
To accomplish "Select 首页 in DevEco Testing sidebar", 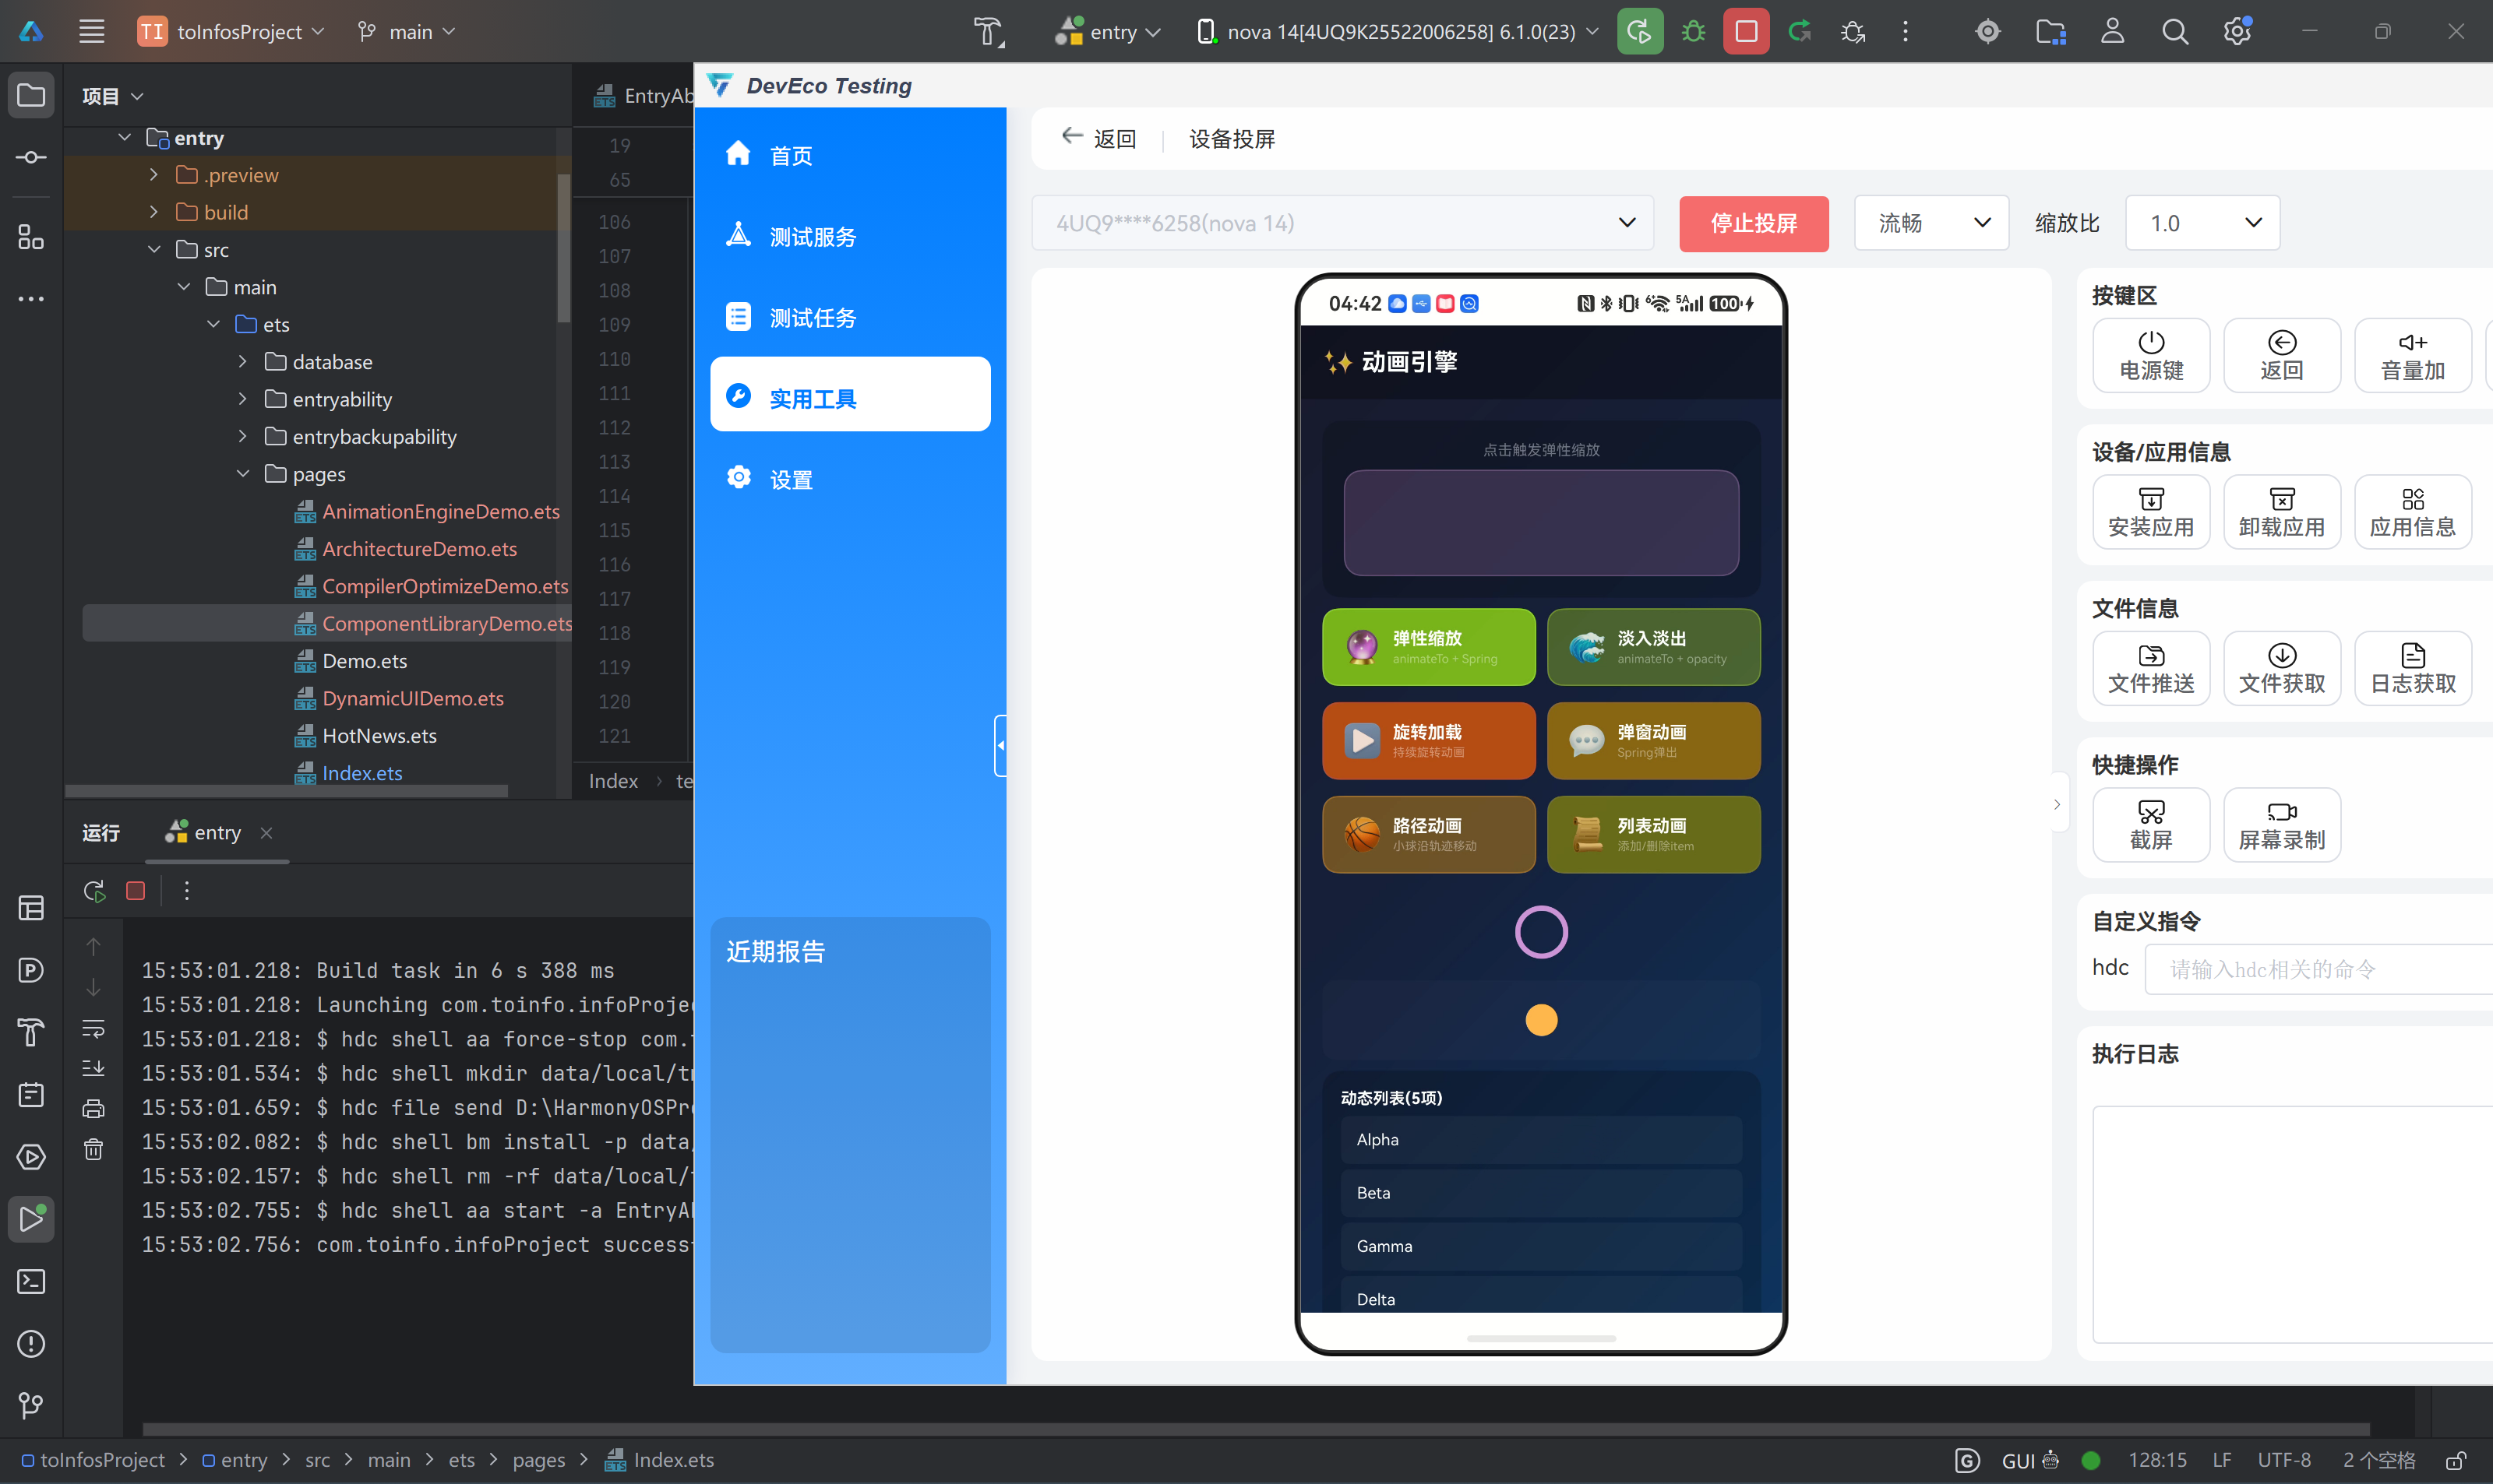I will [849, 155].
